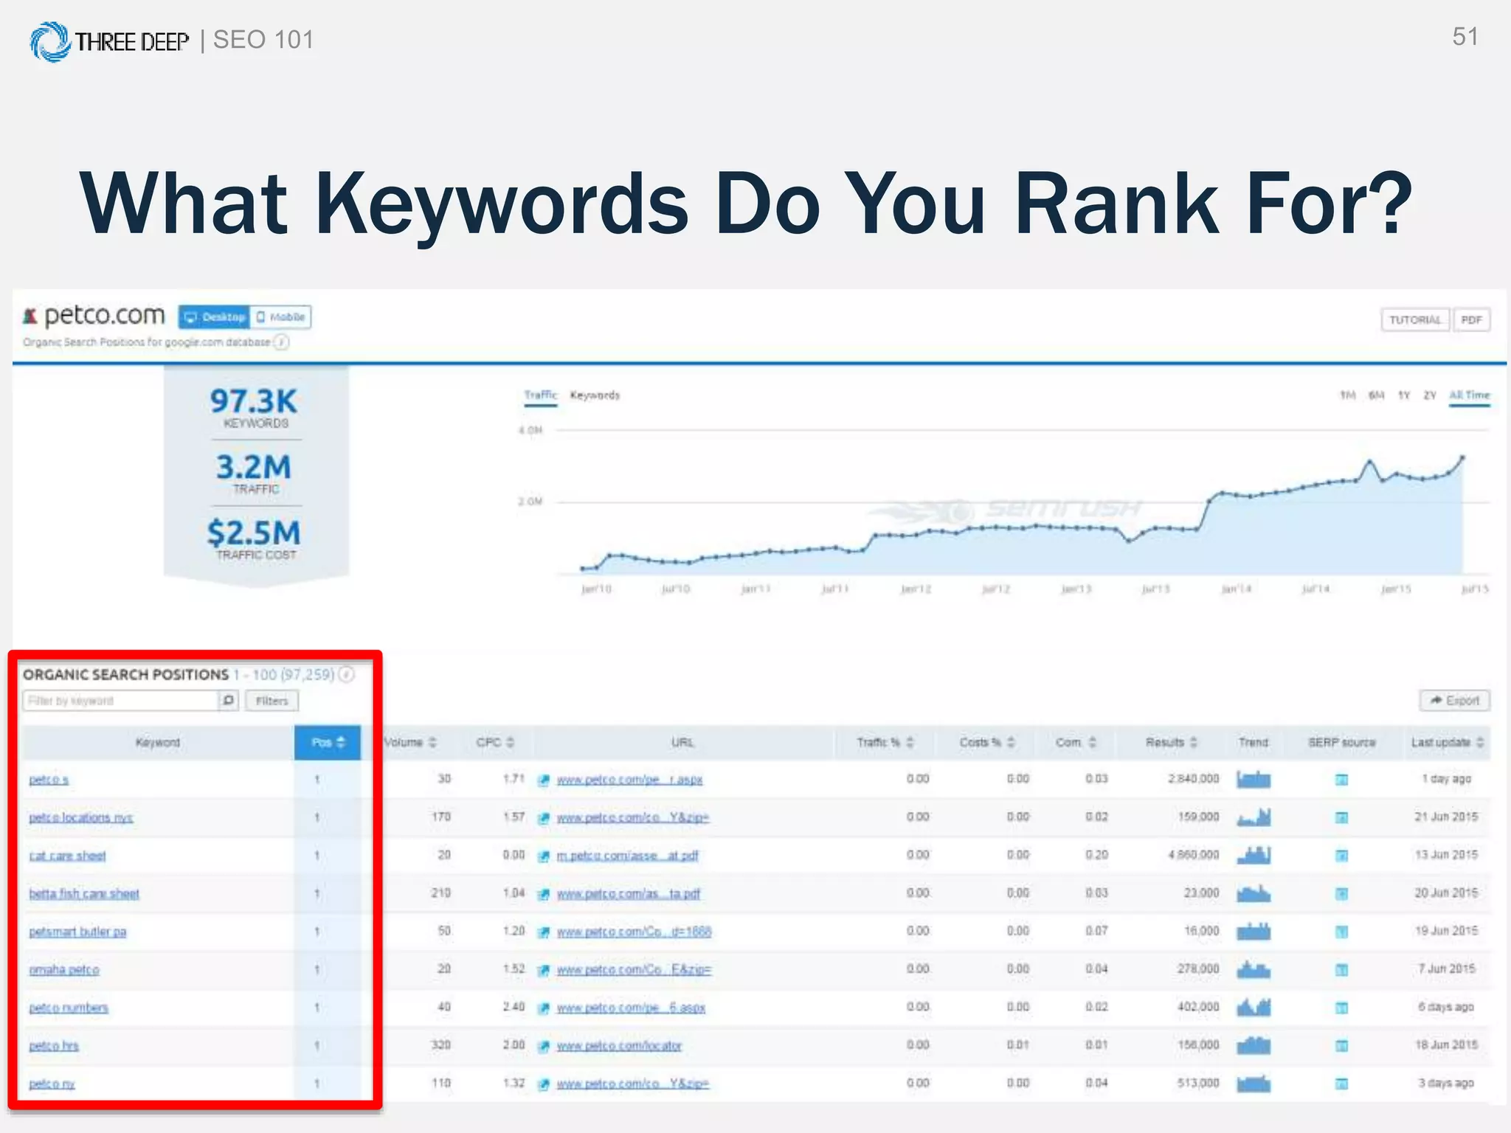Screen dimensions: 1511x1133
Task: Open keyword link petsmart butler pa
Action: (77, 932)
